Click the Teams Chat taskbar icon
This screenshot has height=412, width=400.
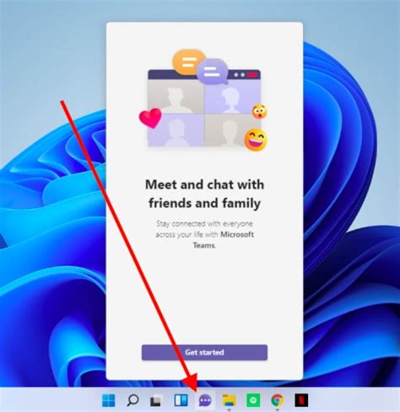205,400
